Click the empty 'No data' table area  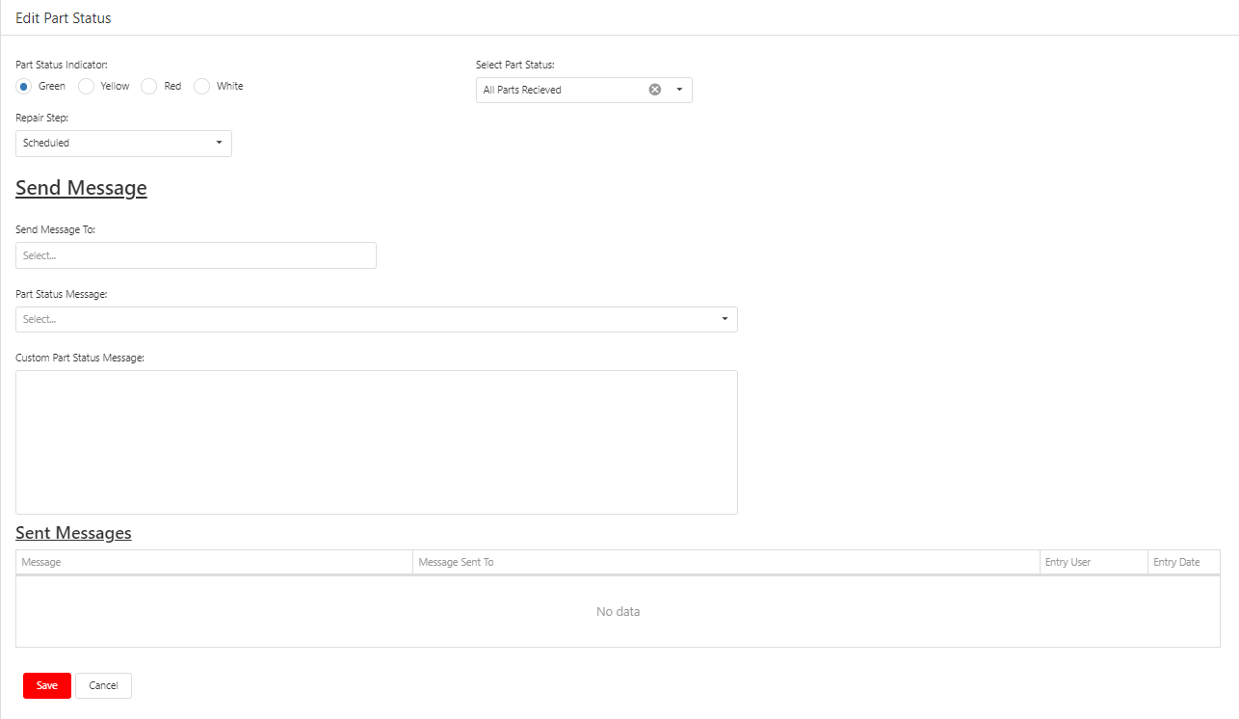click(x=618, y=612)
